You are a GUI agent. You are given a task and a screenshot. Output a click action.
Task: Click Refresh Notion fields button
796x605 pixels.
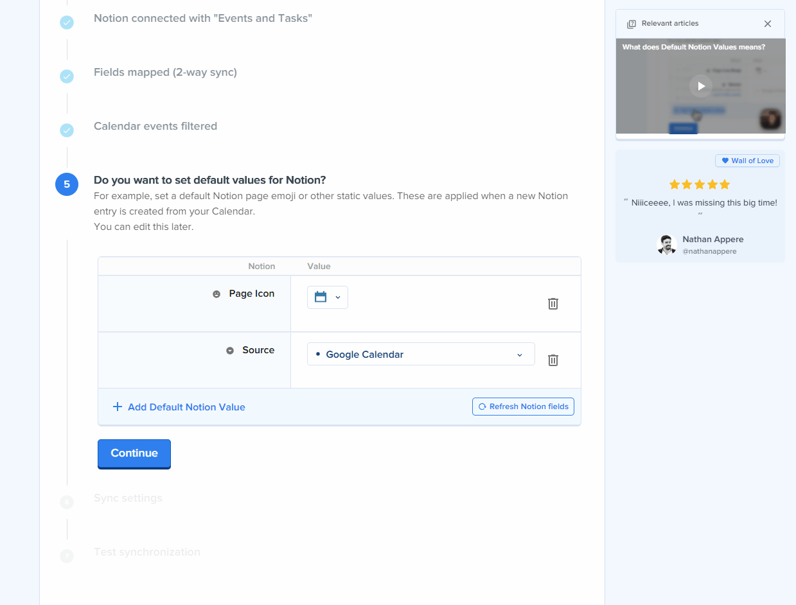click(x=523, y=407)
